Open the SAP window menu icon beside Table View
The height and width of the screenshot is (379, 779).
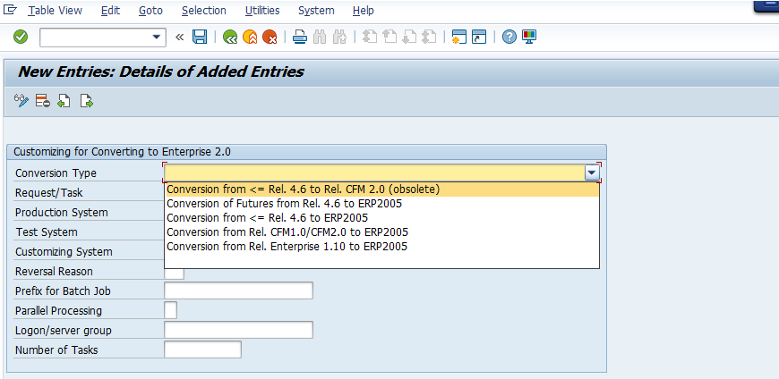pyautogui.click(x=10, y=10)
